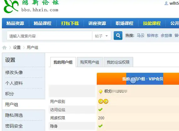Click the home icon in breadcrumb
The width and height of the screenshot is (179, 131).
click(4, 48)
